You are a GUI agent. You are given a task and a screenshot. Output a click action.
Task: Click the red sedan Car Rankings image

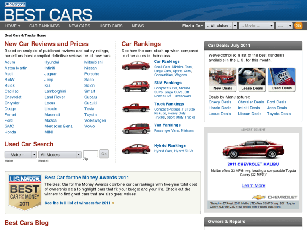[136, 65]
